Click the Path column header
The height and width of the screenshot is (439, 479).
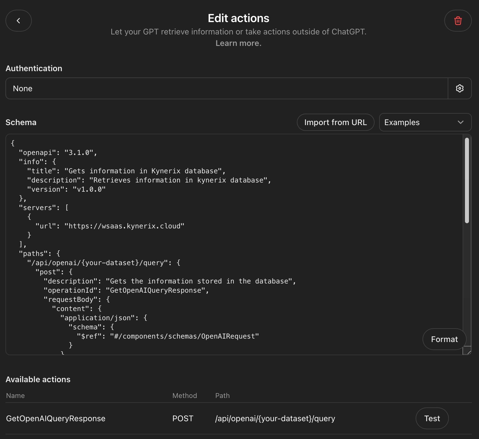tap(223, 396)
